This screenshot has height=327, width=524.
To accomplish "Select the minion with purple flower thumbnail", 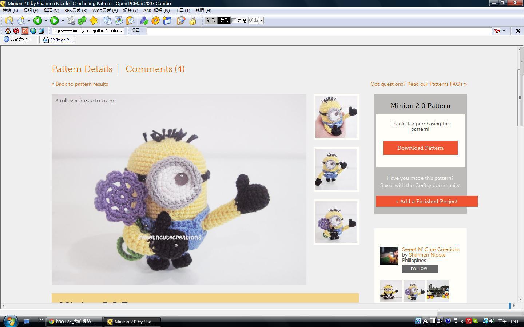I will click(x=336, y=222).
